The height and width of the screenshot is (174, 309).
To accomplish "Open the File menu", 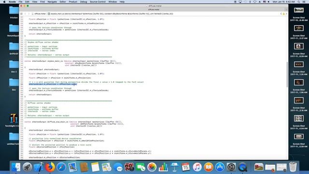I will pyautogui.click(x=20, y=2).
